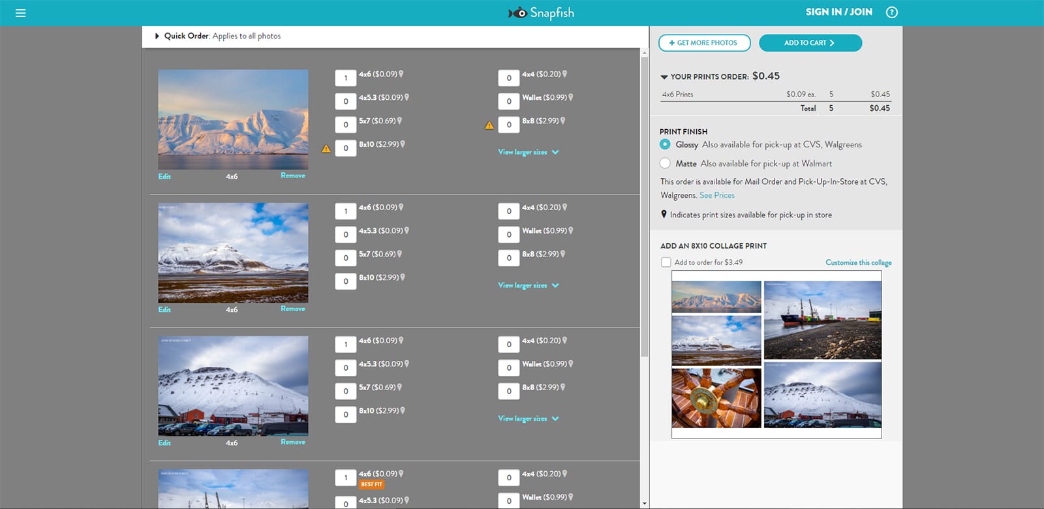Click third photo's 4x4 quantity field
Image resolution: width=1044 pixels, height=509 pixels.
click(509, 344)
